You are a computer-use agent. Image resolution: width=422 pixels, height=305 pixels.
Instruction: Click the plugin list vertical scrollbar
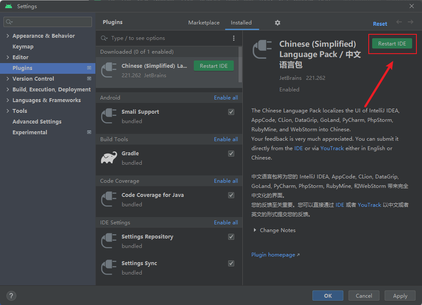click(x=240, y=64)
